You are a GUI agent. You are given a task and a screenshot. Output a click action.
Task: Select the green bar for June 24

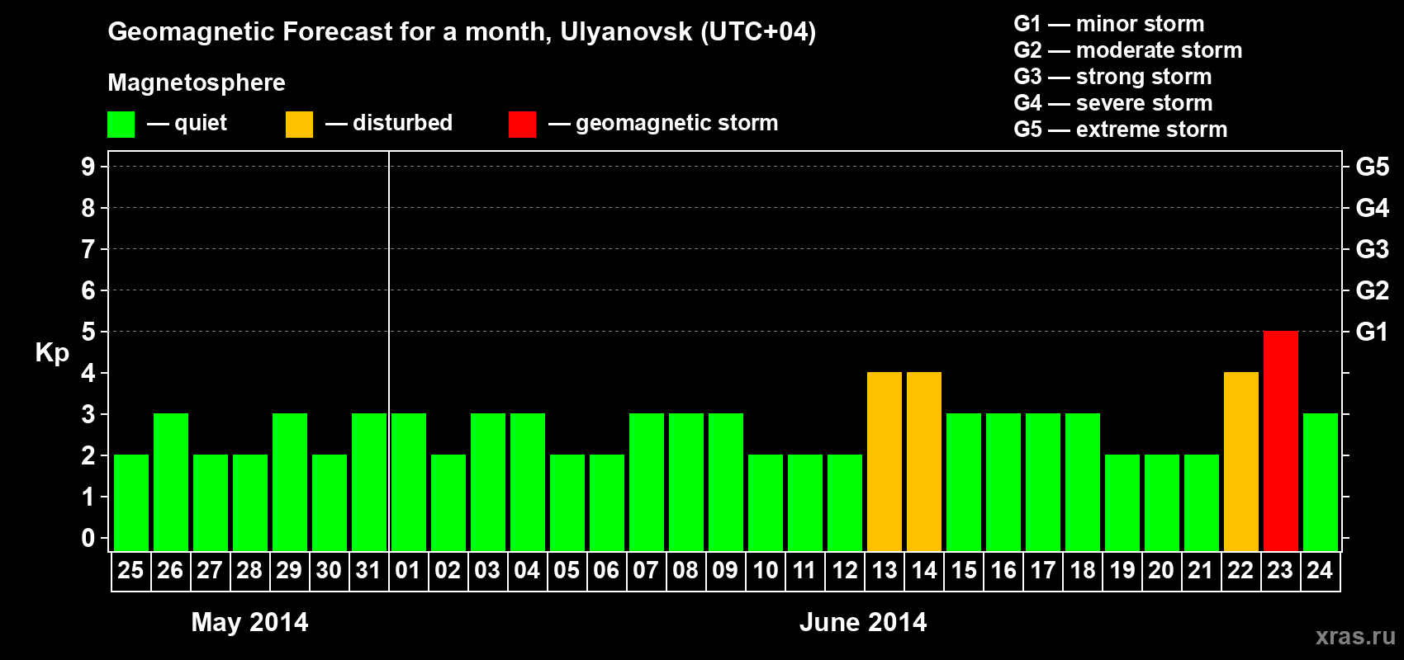click(1321, 482)
